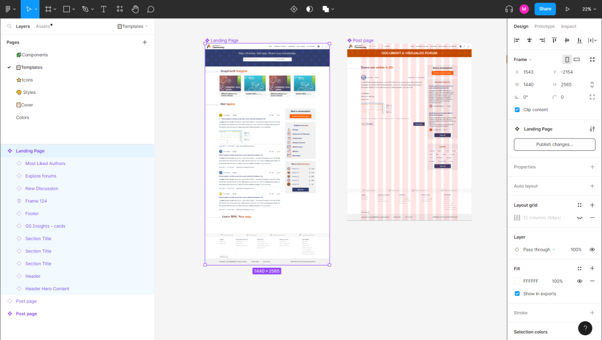Click the Help question mark button

[x=585, y=328]
